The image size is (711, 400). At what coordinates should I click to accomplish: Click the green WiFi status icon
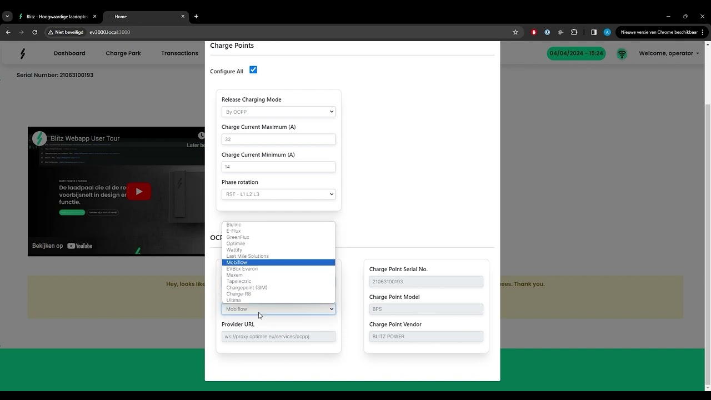click(622, 54)
